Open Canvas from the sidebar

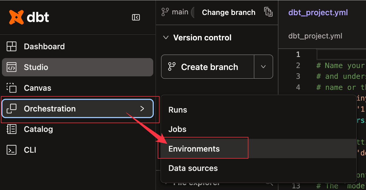click(78, 88)
